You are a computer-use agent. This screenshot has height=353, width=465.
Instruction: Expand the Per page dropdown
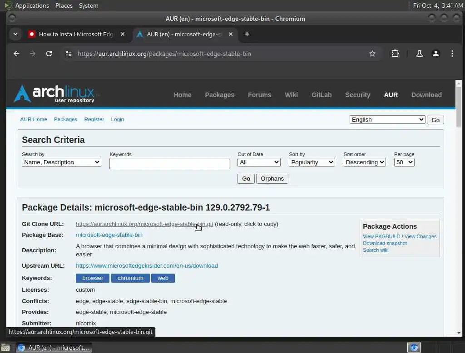[x=404, y=162]
